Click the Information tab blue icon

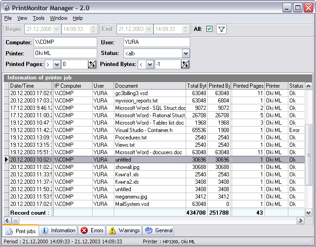tap(45, 230)
